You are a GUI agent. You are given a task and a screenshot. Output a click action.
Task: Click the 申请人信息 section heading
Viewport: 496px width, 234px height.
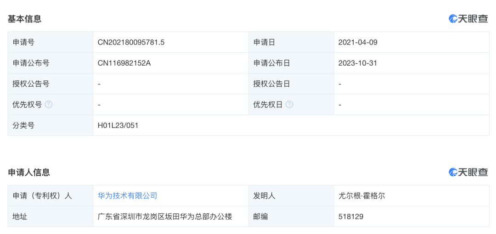point(29,173)
